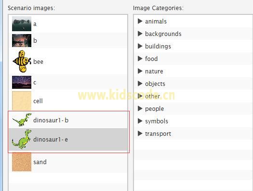This screenshot has width=253, height=191.
Task: Expand the food category triangle
Action: pos(140,59)
